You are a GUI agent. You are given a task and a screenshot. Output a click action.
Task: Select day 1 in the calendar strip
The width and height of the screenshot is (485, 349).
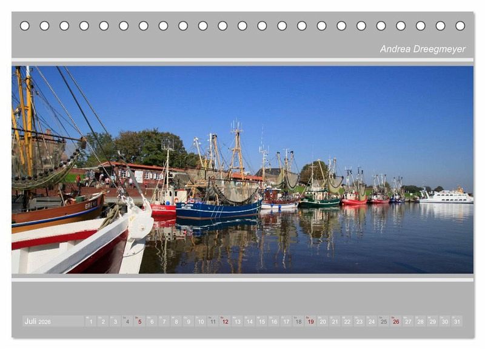(91, 321)
